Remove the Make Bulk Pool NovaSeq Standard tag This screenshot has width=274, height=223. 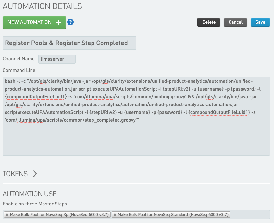tap(115, 215)
